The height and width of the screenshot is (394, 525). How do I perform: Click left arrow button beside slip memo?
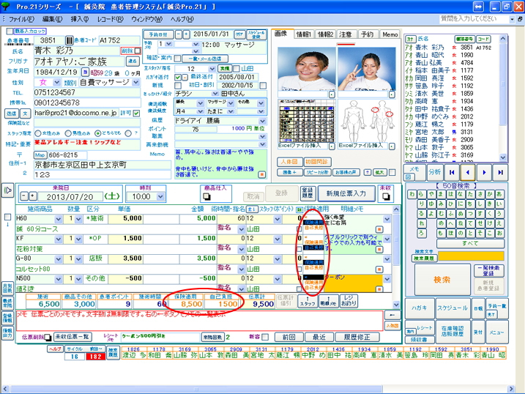[x=392, y=315]
